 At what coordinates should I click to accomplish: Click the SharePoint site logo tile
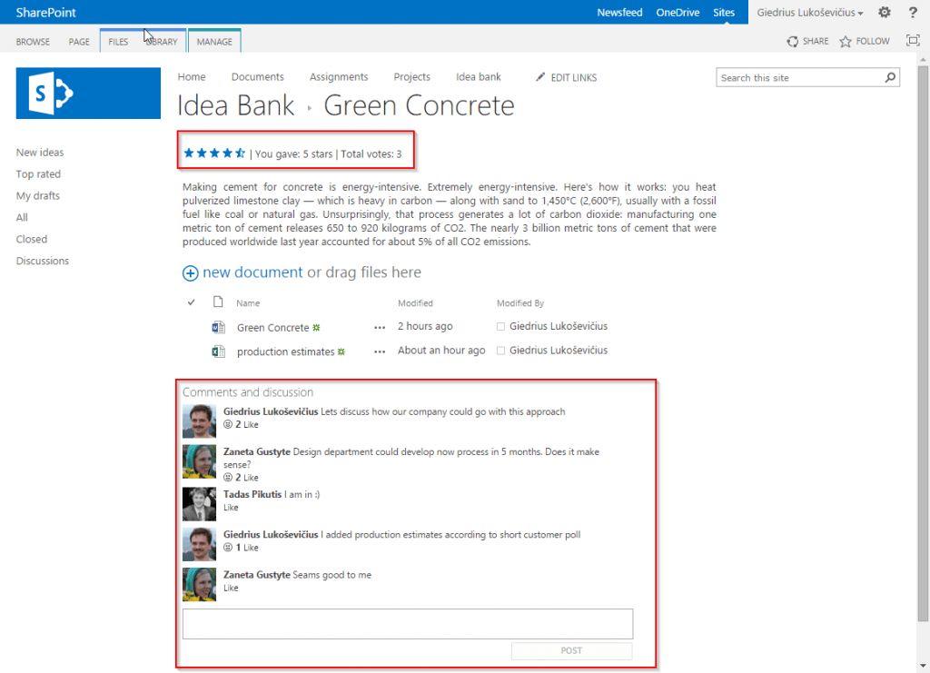(87, 93)
